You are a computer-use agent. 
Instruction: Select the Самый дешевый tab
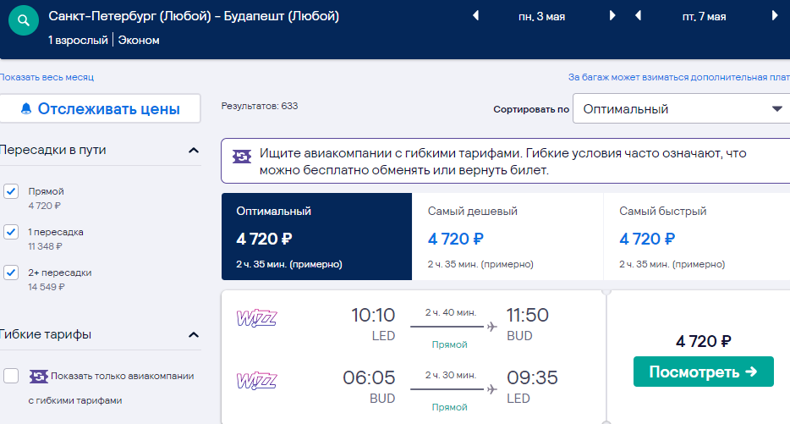[507, 236]
